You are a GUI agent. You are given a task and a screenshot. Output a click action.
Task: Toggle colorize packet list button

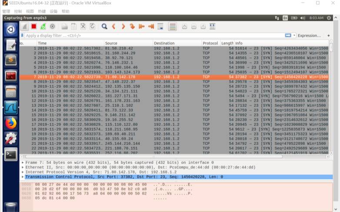point(172,26)
